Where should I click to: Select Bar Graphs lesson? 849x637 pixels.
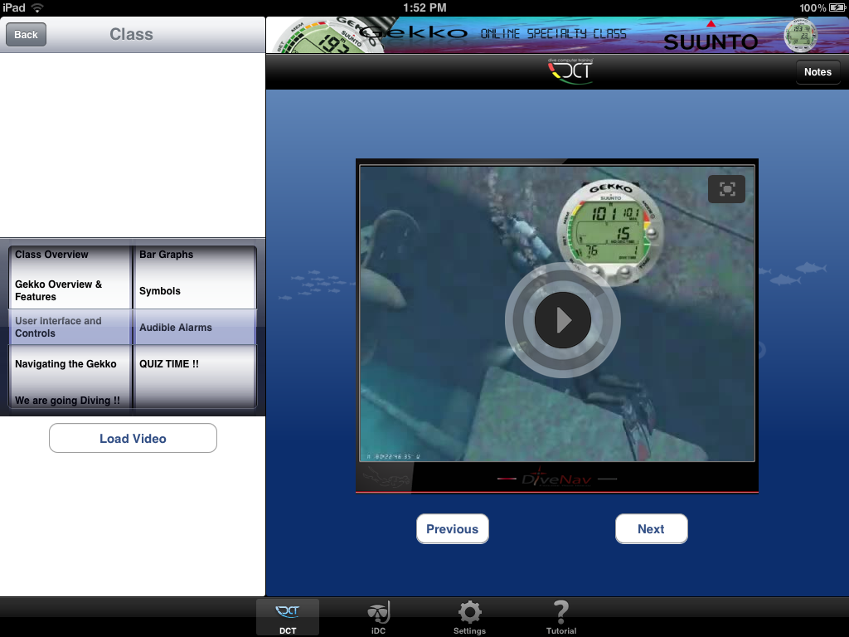pyautogui.click(x=166, y=255)
